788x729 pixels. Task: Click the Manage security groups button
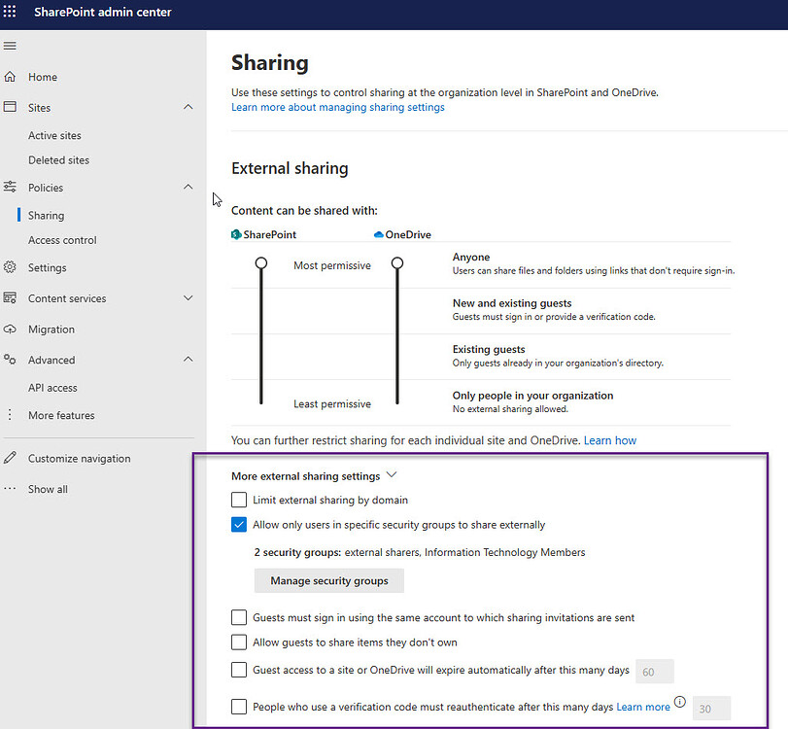328,580
